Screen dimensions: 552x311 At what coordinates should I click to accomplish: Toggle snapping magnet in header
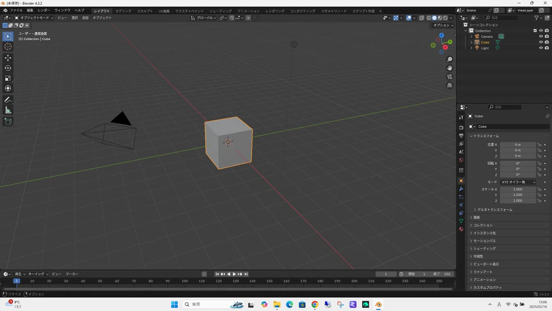click(232, 18)
